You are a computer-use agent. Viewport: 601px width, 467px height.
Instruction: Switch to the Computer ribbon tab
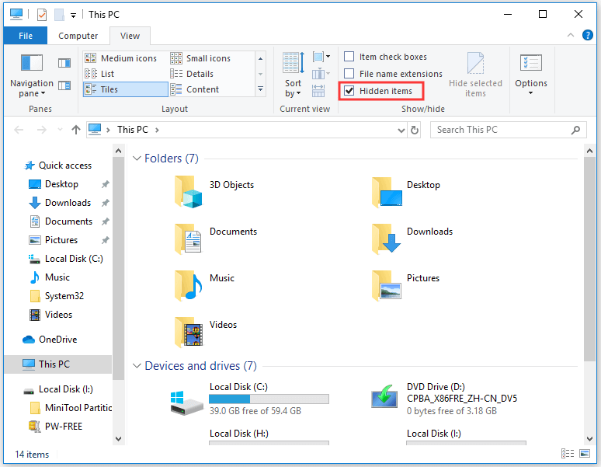tap(78, 36)
